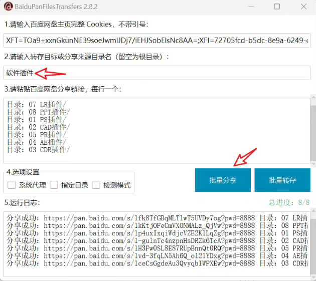This screenshot has width=316, height=281.
Task: Click the share links box vertical scrollbar
Action: [312, 130]
